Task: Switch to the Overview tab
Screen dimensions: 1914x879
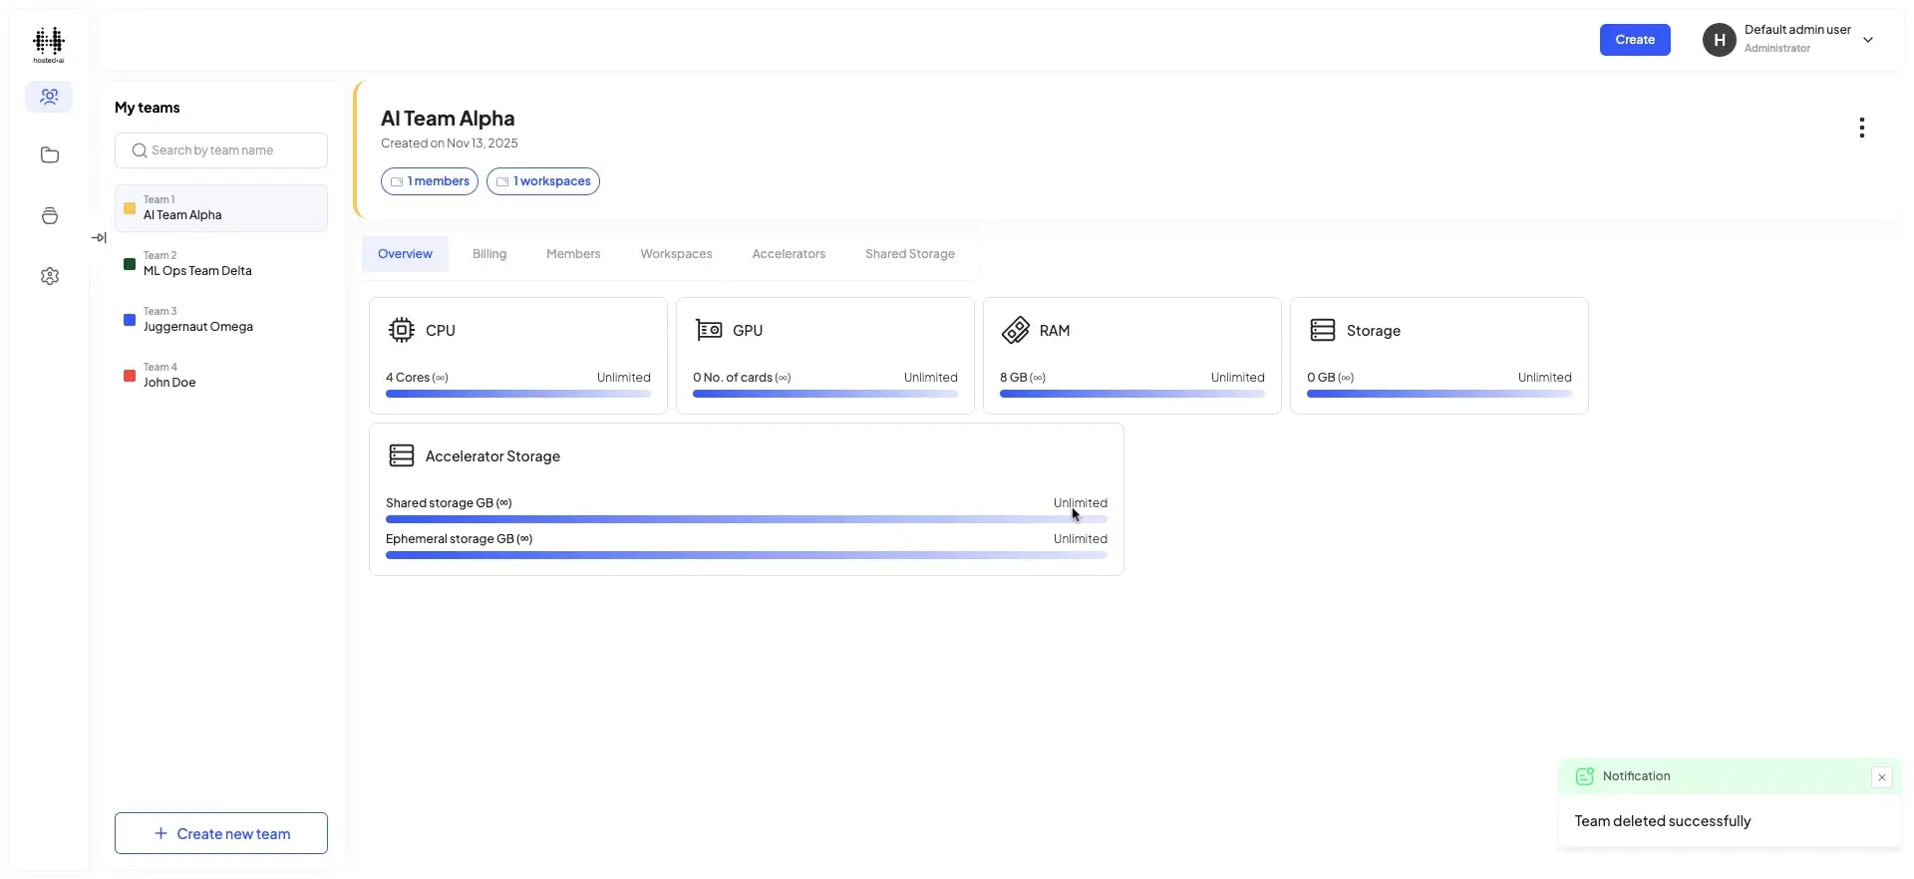Action: (x=405, y=254)
